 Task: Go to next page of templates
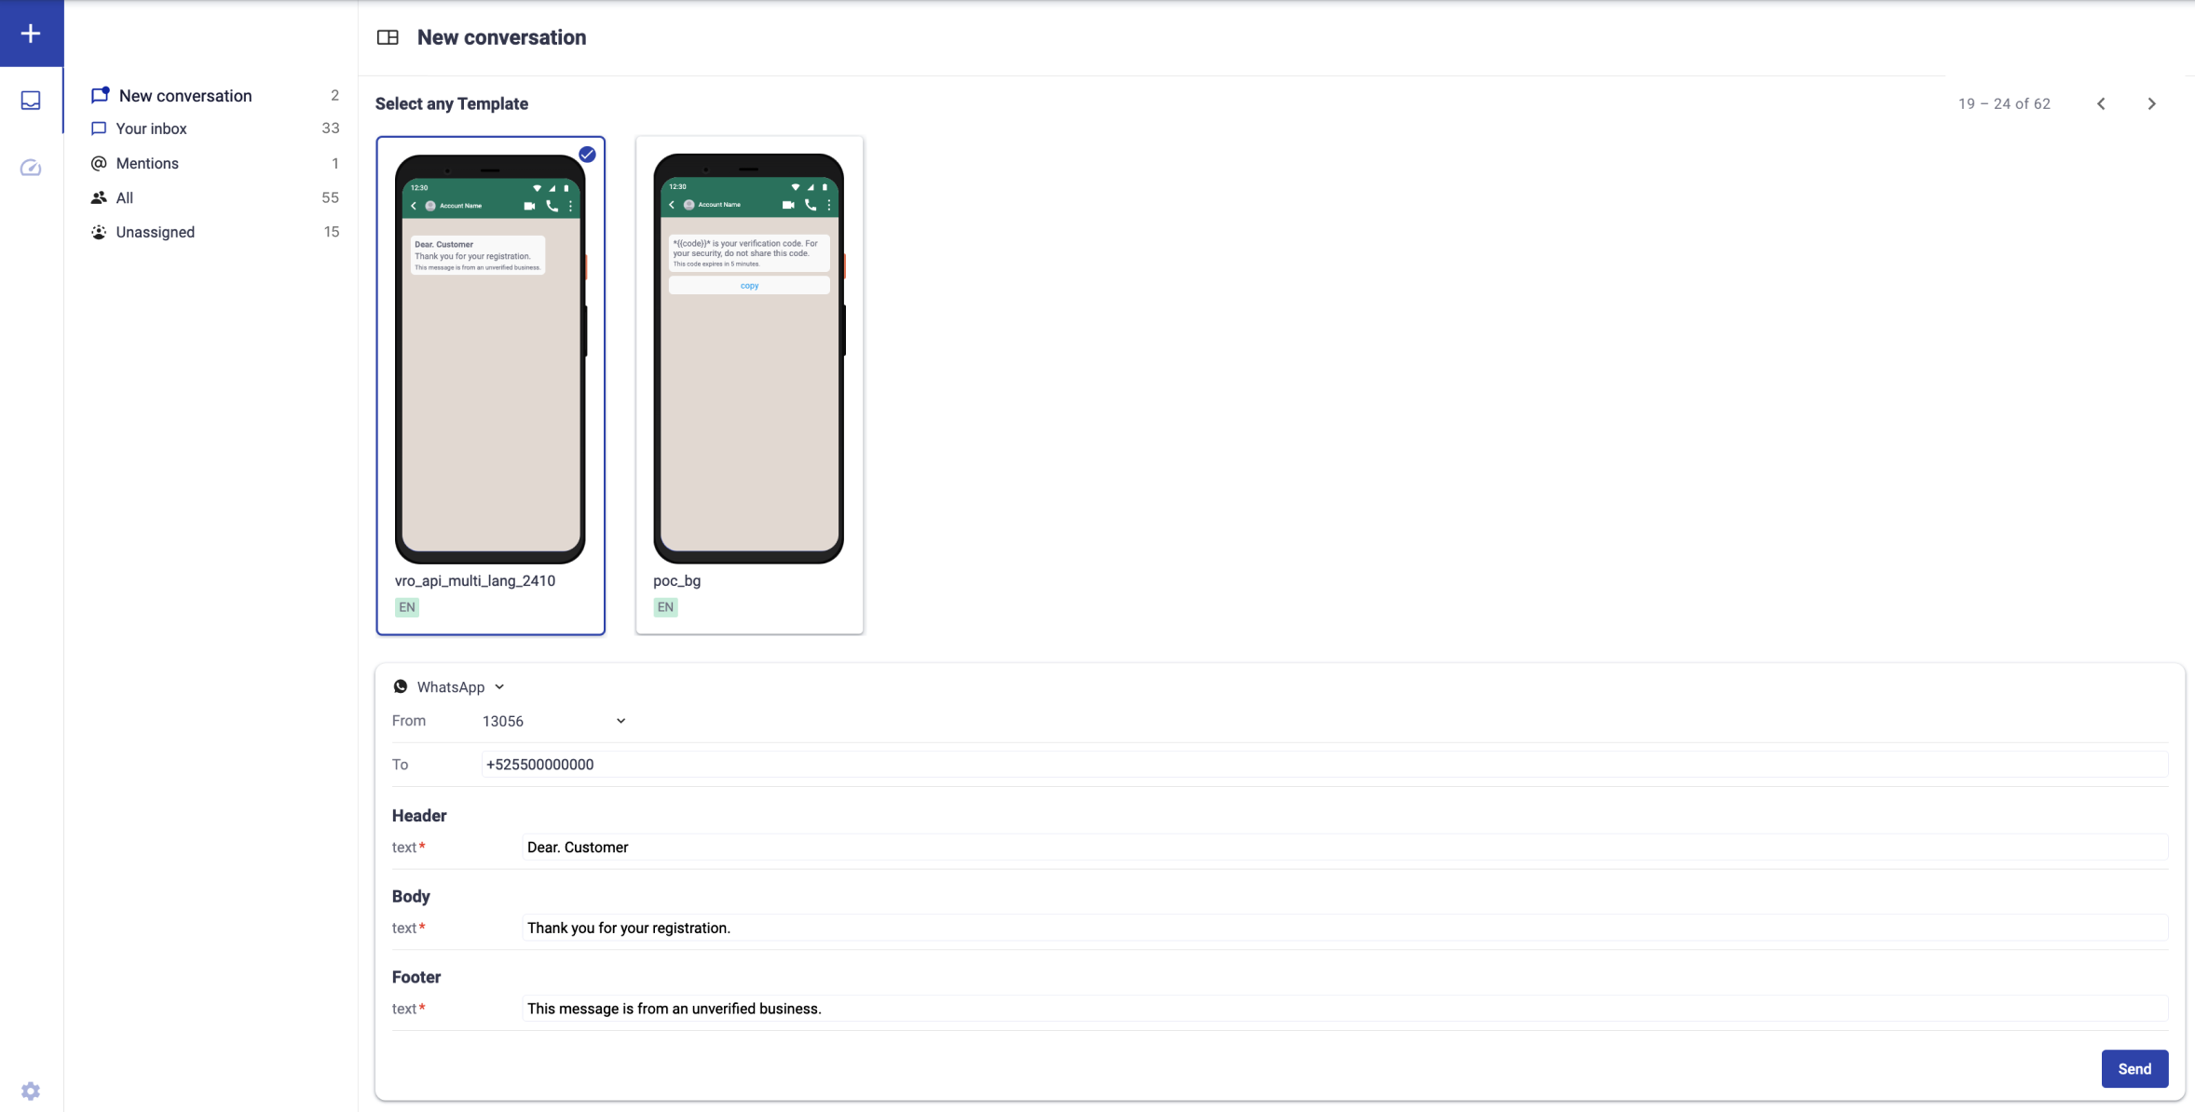[x=2151, y=103]
